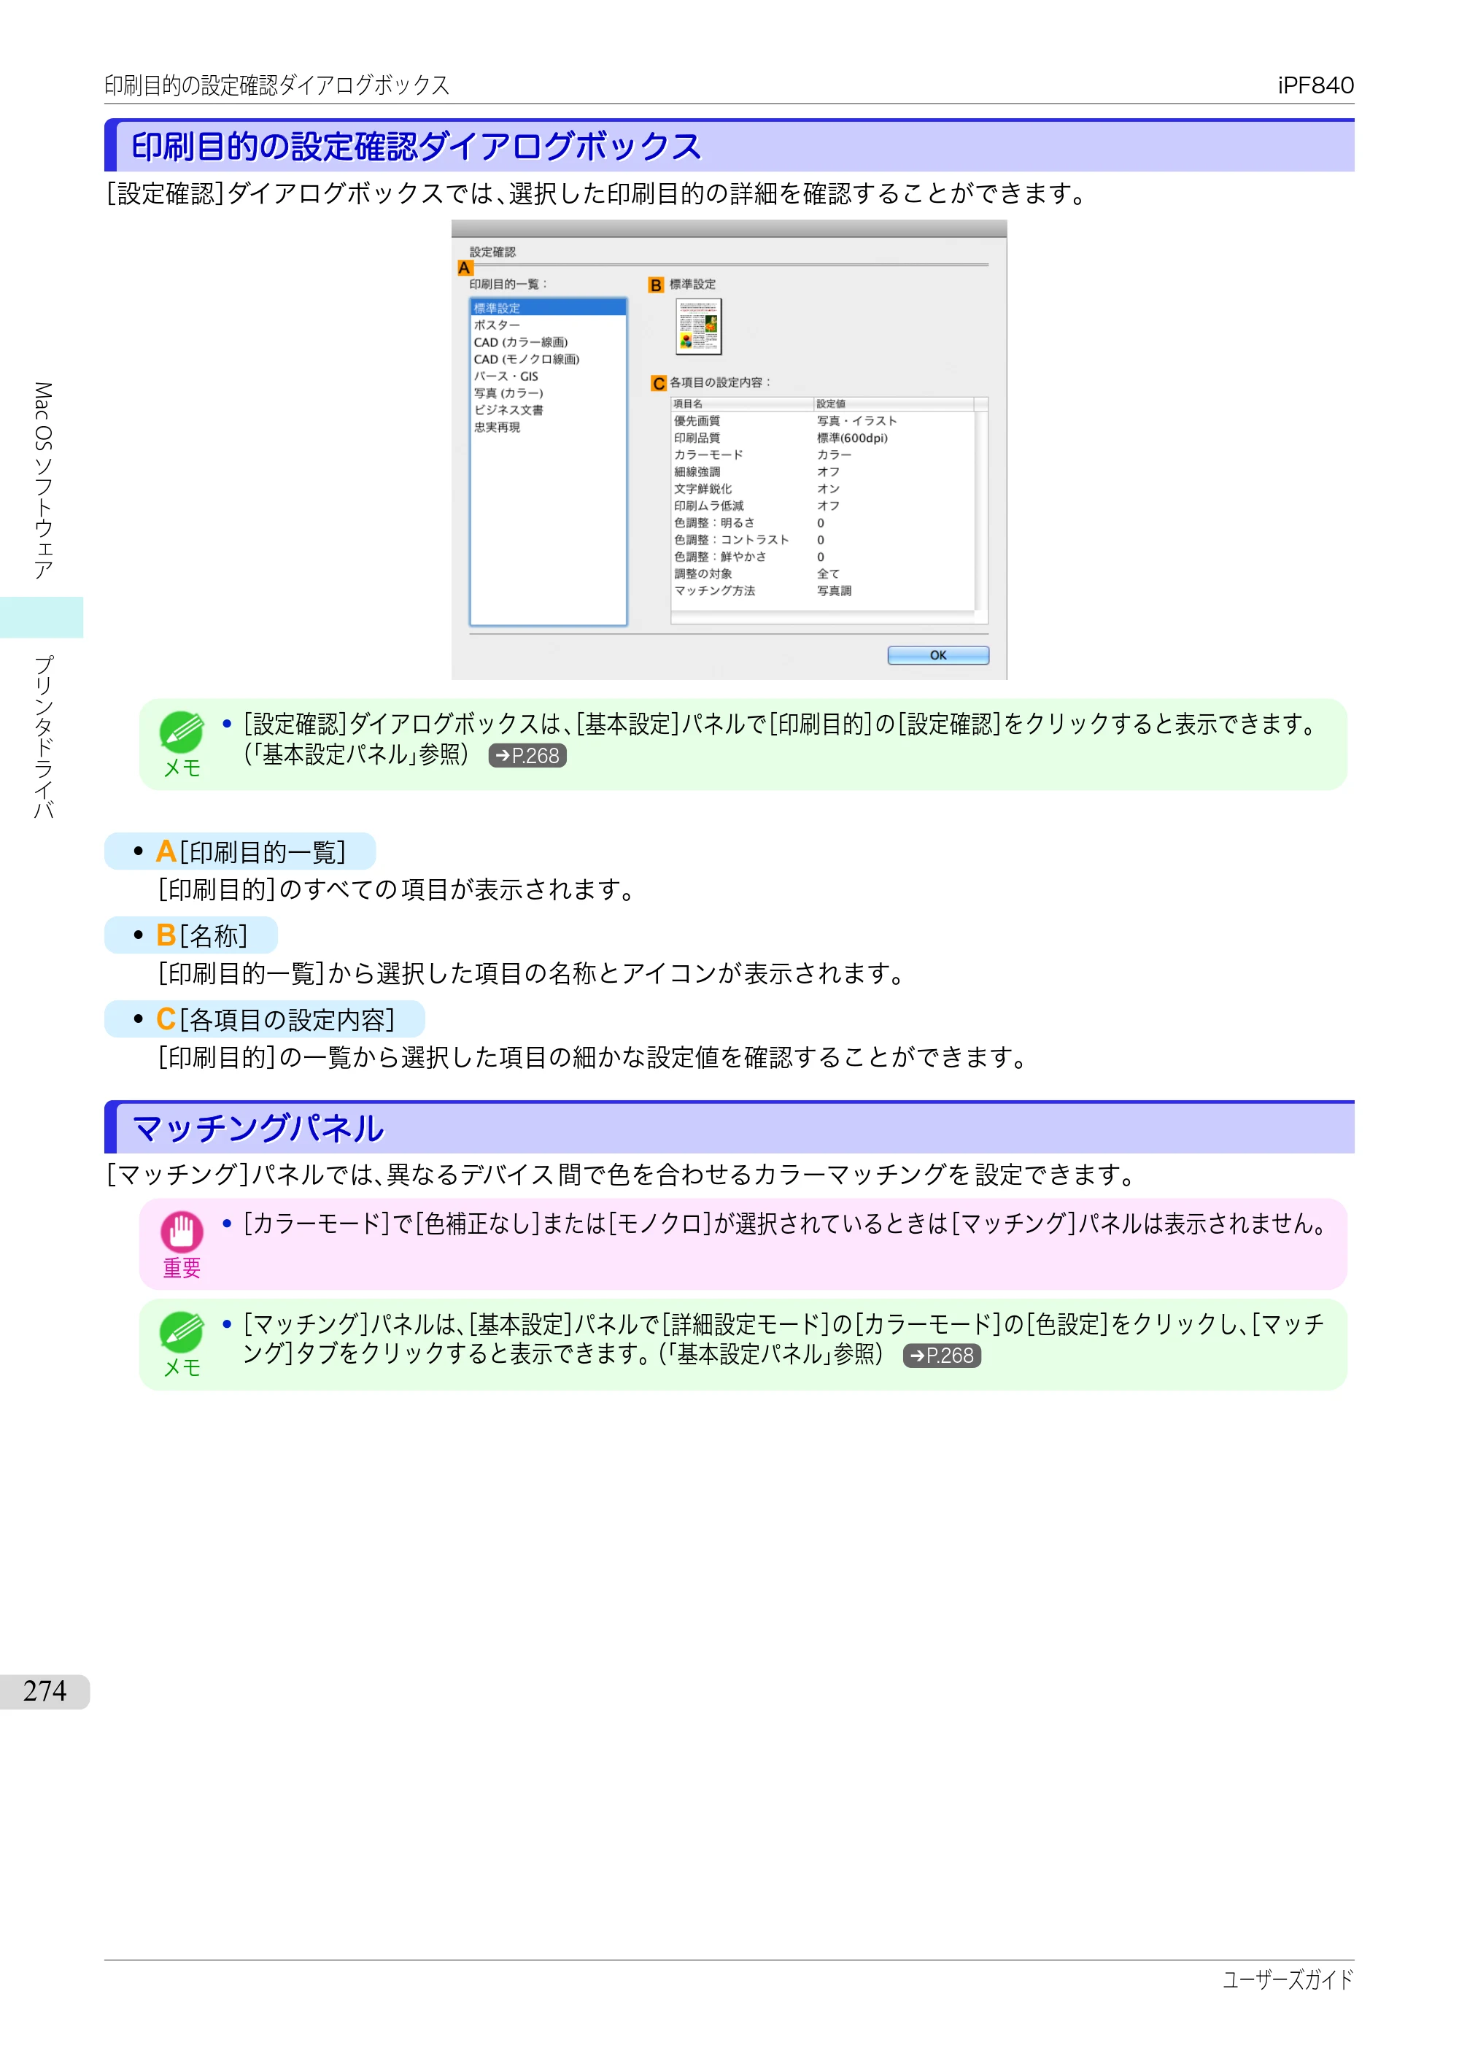
Task: Click the ユーザーズガイド footer text
Action: 1288,1979
